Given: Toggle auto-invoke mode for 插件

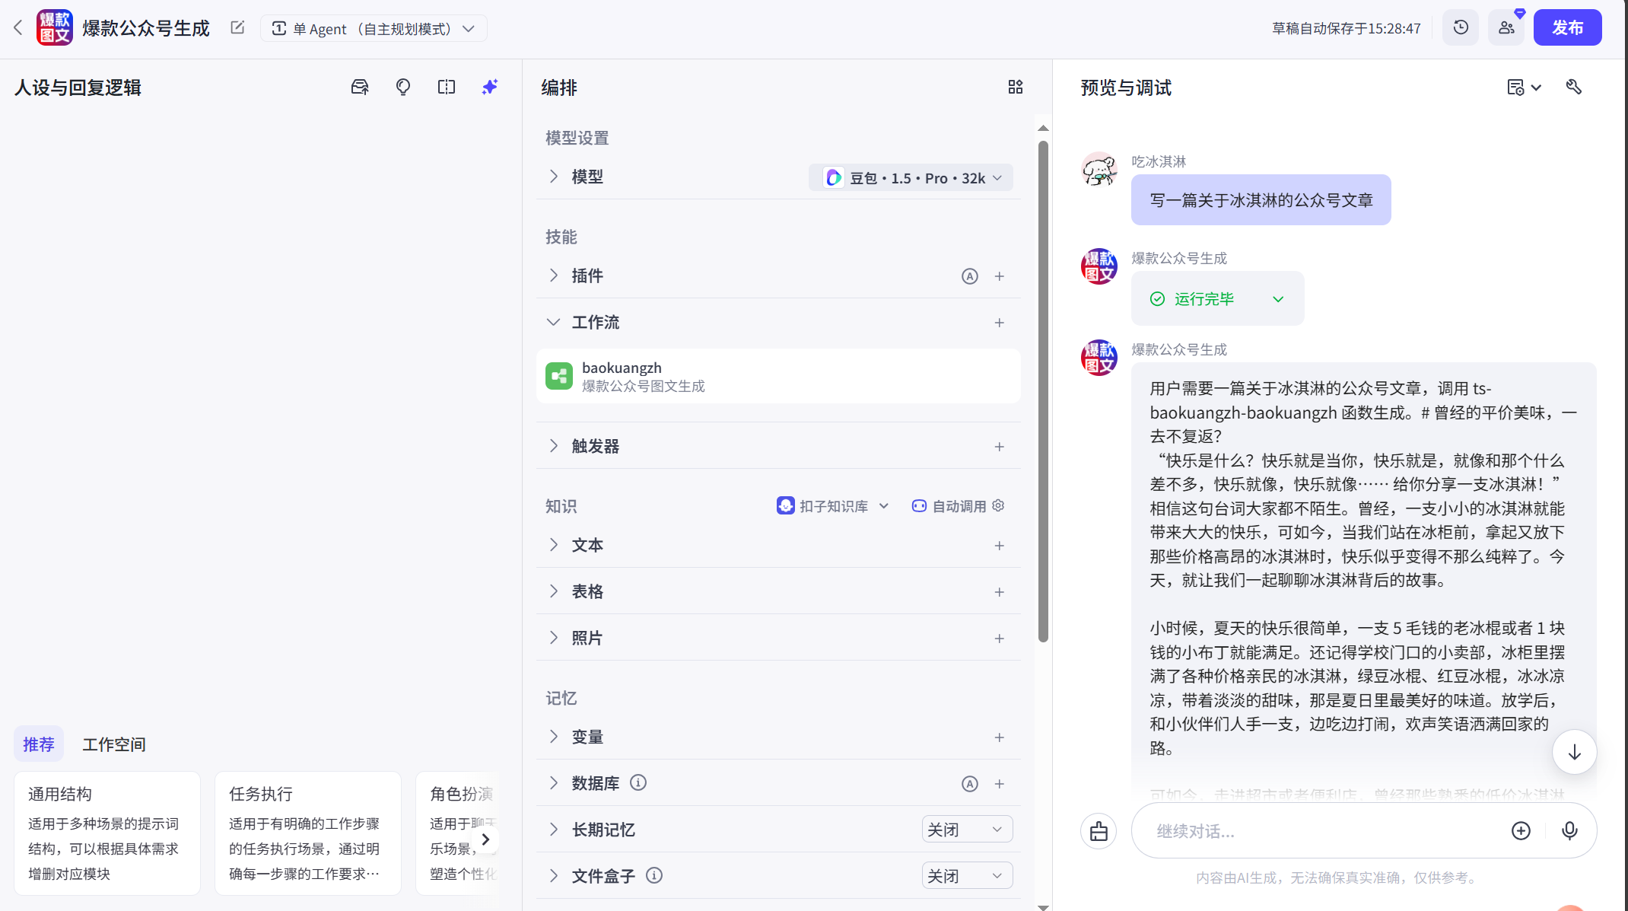Looking at the screenshot, I should tap(969, 276).
